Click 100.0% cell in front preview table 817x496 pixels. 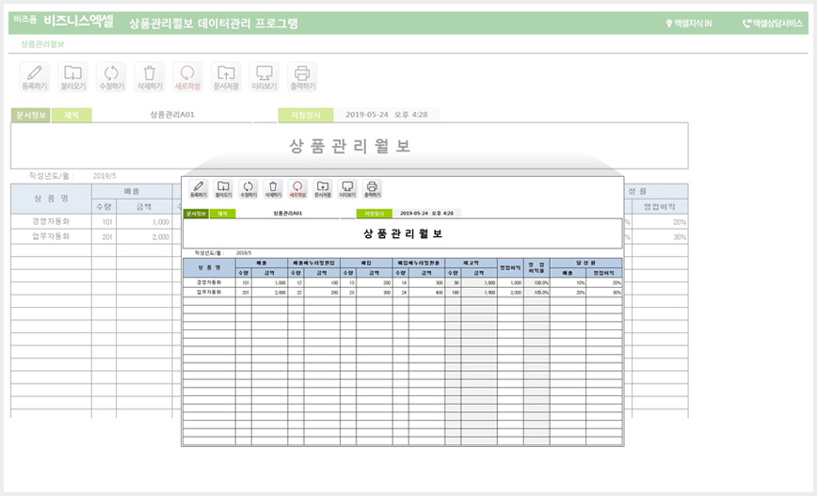coord(537,282)
